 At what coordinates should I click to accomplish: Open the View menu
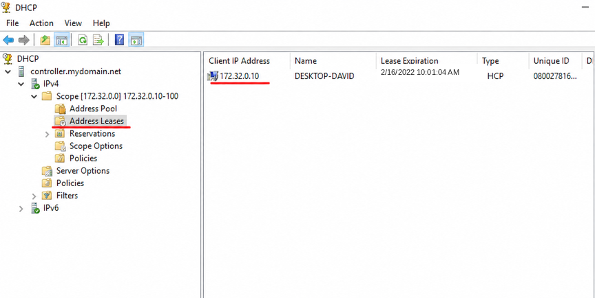click(x=73, y=23)
